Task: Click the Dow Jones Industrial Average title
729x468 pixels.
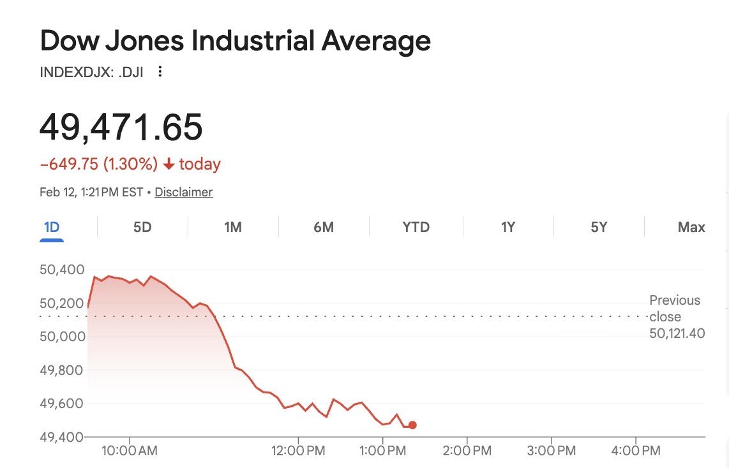Action: (235, 41)
